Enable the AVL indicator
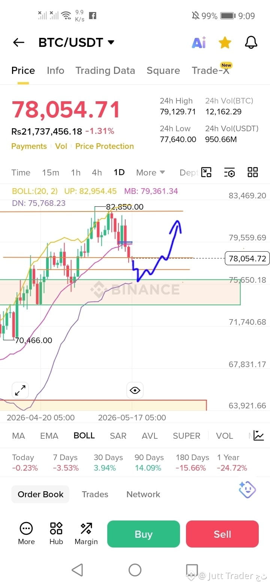This screenshot has height=585, width=270. pos(150,436)
